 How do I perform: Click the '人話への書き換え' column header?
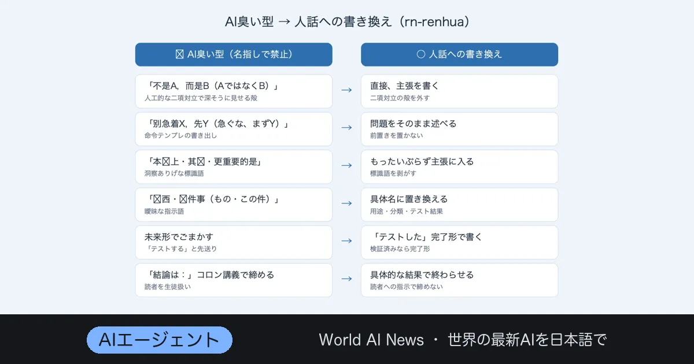[459, 54]
